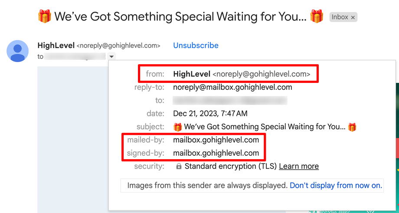Click the gift emoji ending the details subject line
Screen dimensions: 399x213
(x=352, y=127)
